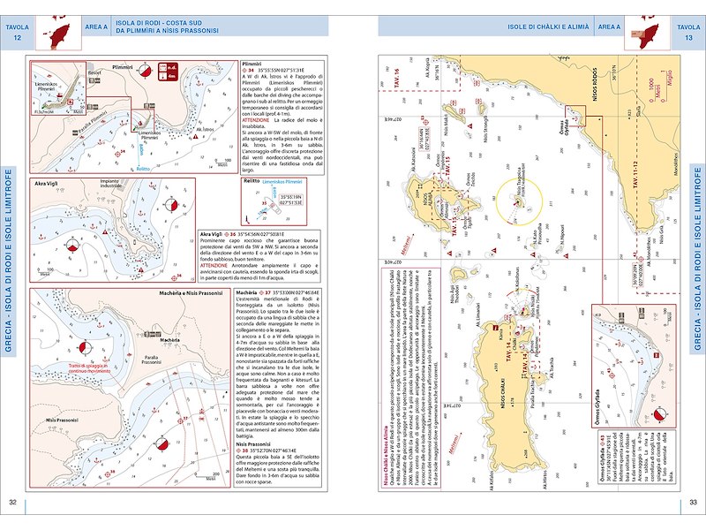The width and height of the screenshot is (706, 530).
Task: Click the header title 'ISOLE DI CHÀLKI E ALIMIÀ'
Action: (548, 26)
